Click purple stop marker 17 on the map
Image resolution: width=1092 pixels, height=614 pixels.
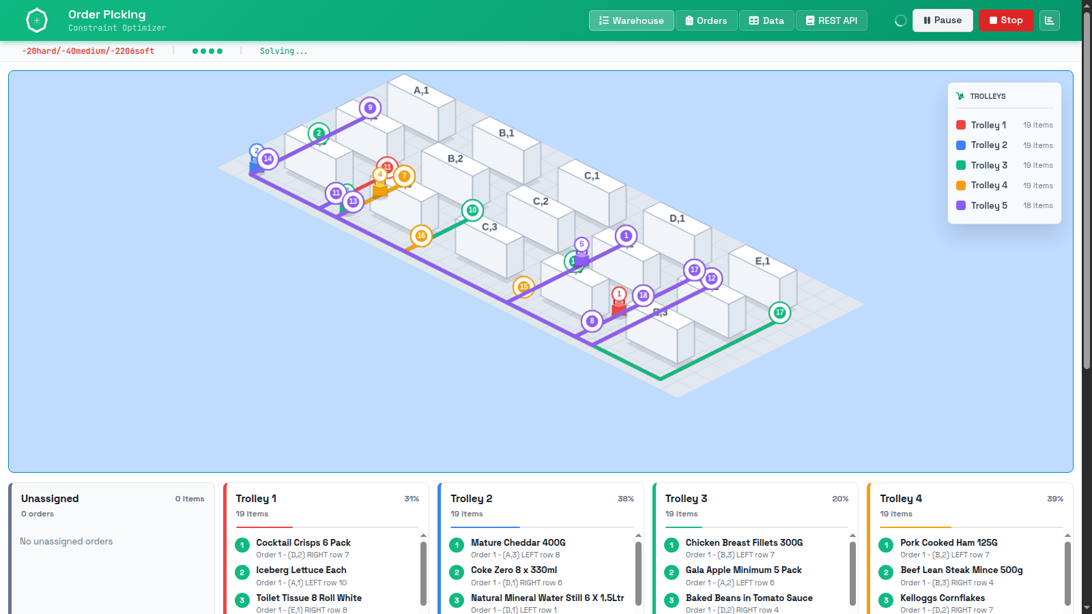694,269
